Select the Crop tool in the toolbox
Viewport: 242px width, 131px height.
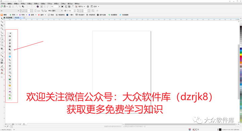click(2, 25)
